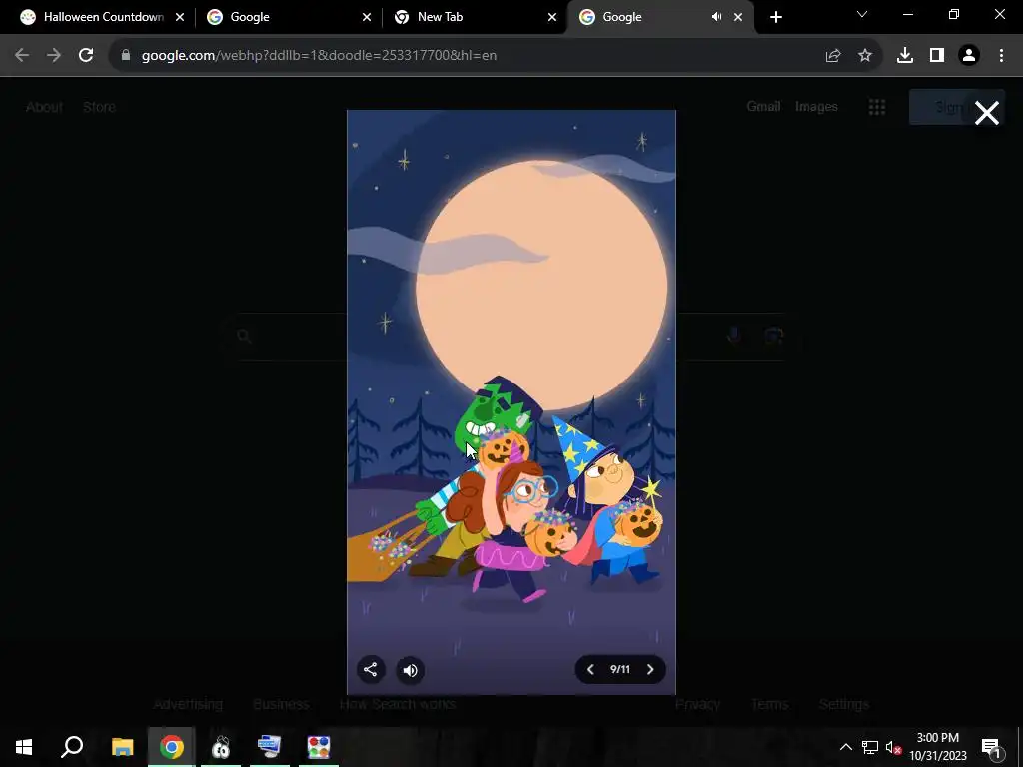The width and height of the screenshot is (1023, 767).
Task: Close the Halloween Countdown tab
Action: pos(180,17)
